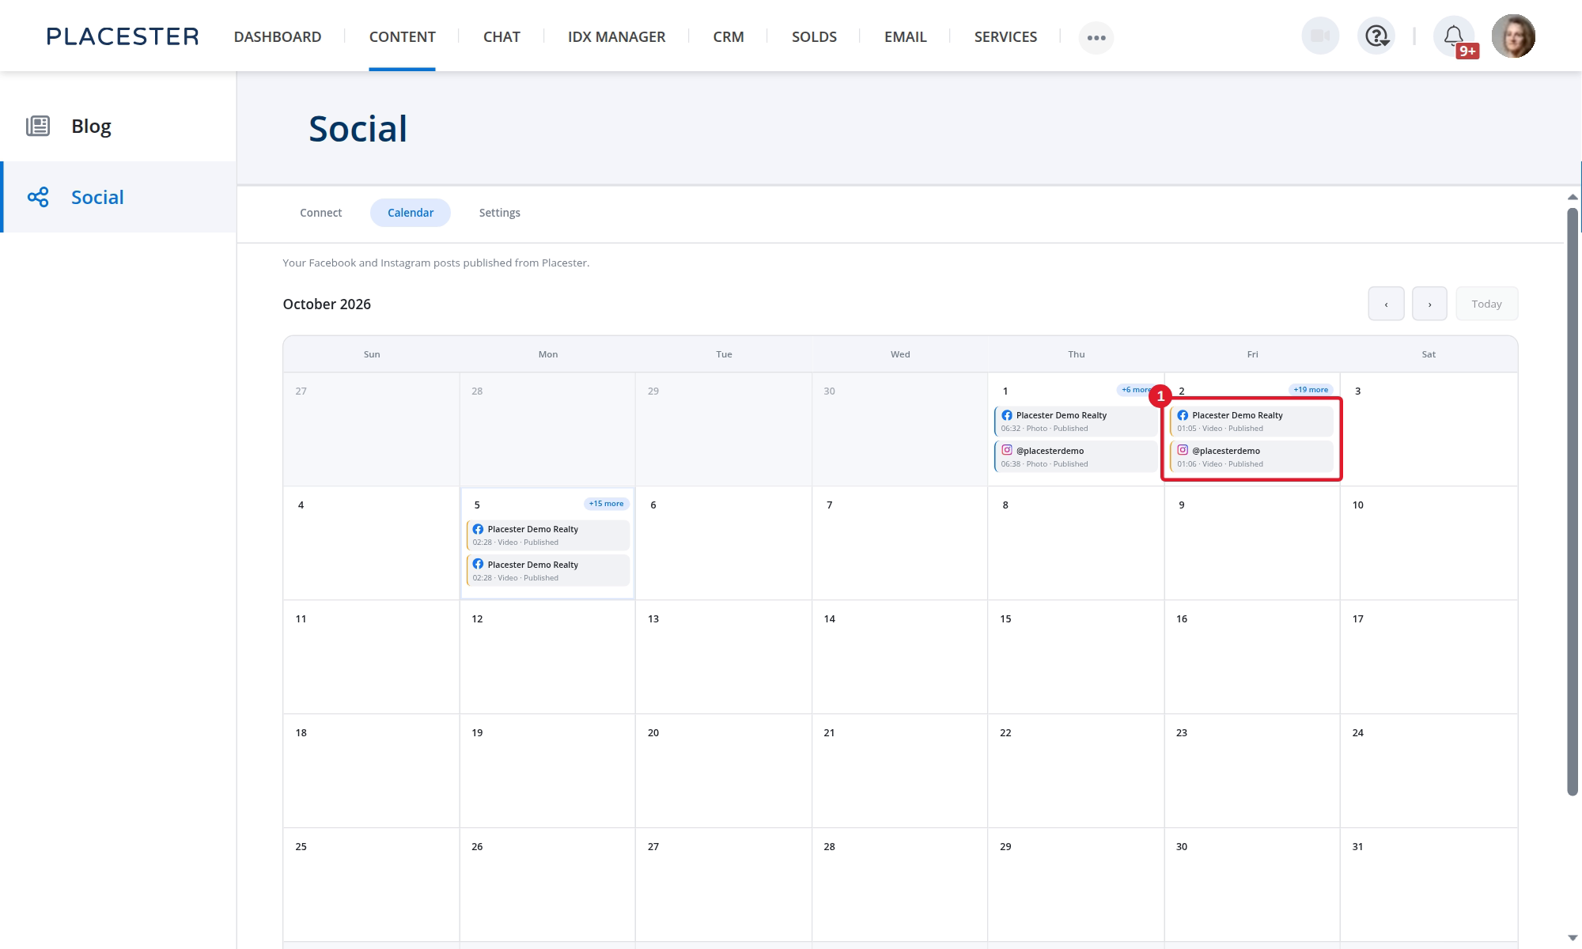
Task: Open the user profile avatar
Action: pos(1513,36)
